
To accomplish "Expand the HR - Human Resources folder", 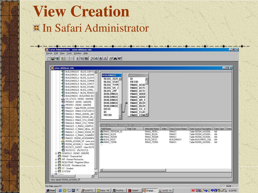I will [56, 160].
